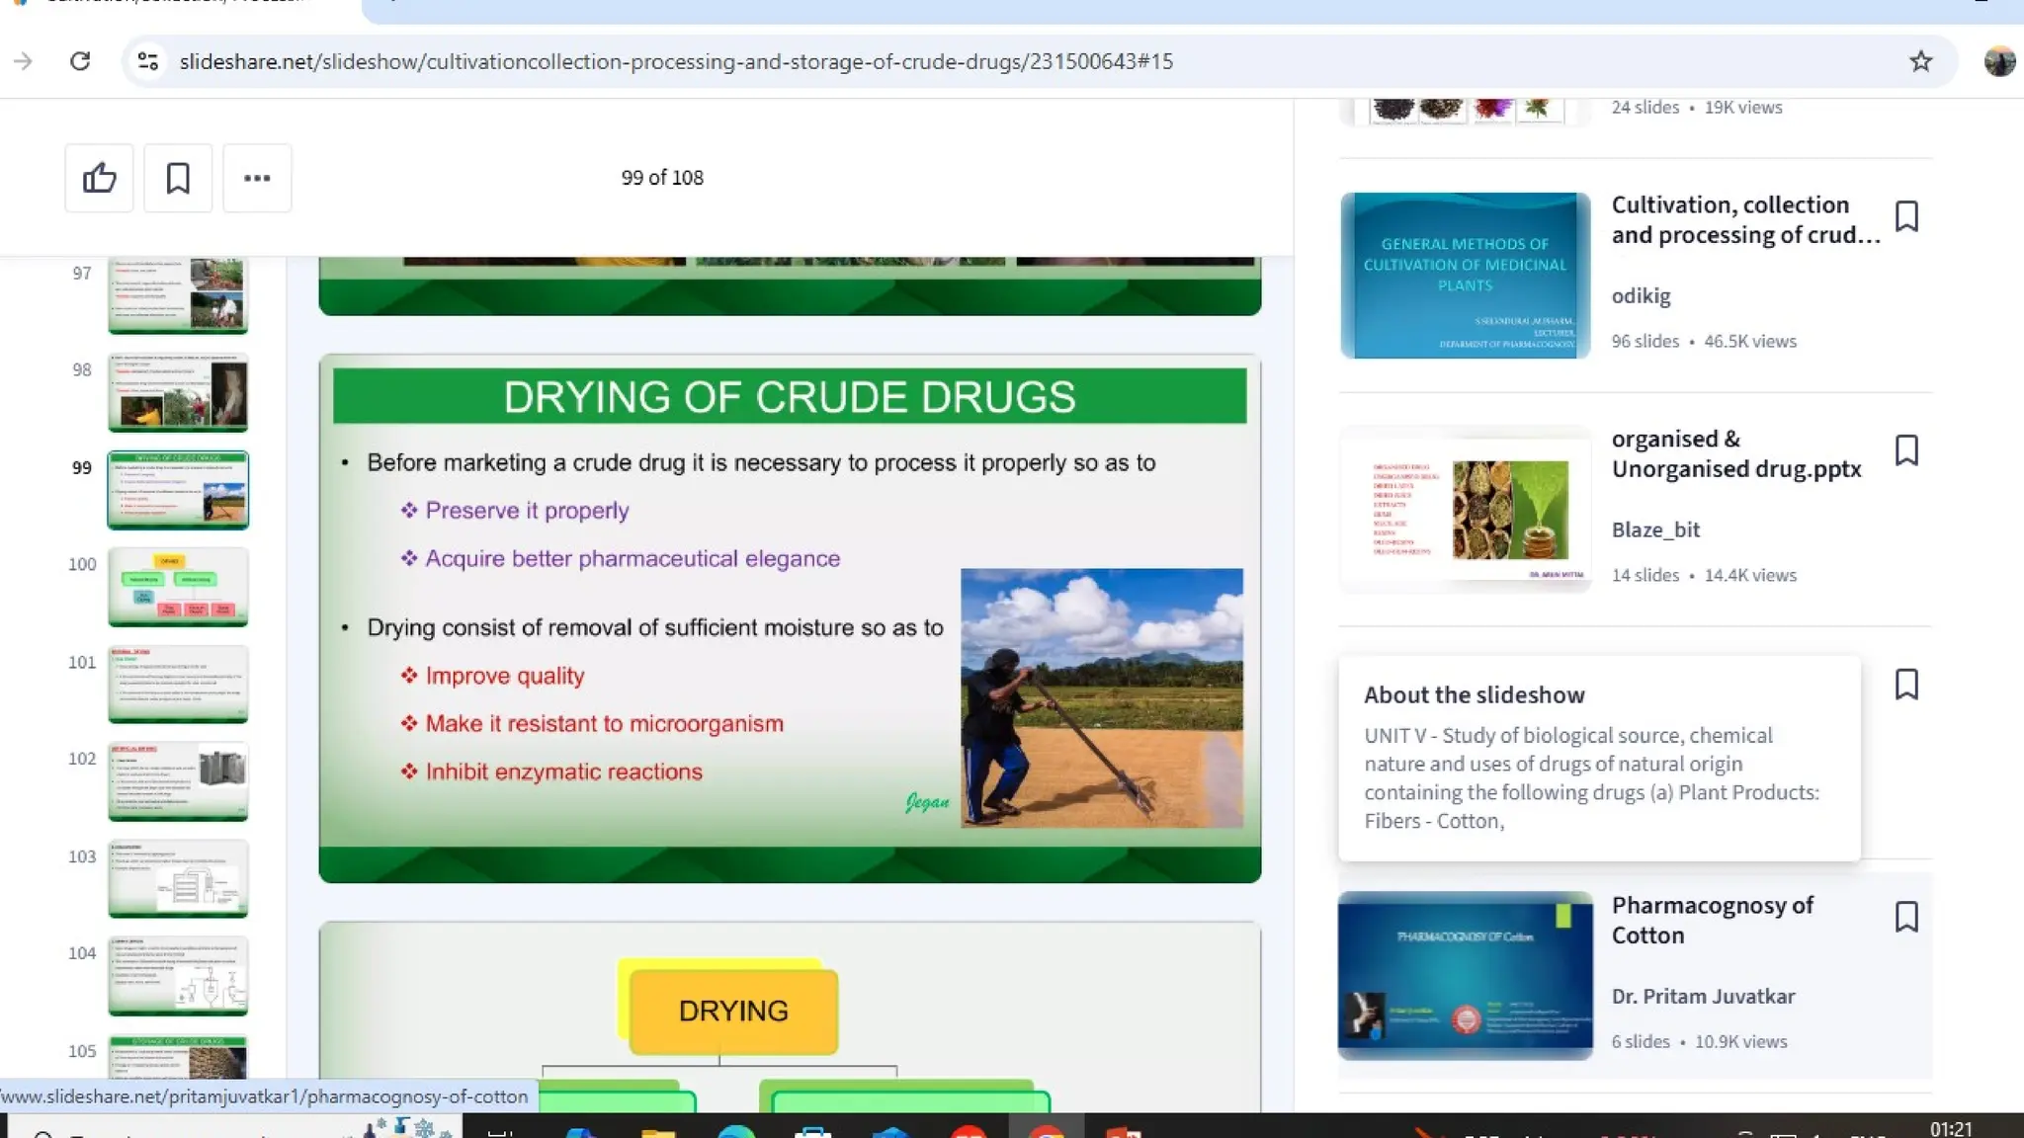The image size is (2024, 1138).
Task: View site information icon in address bar
Action: 148,61
